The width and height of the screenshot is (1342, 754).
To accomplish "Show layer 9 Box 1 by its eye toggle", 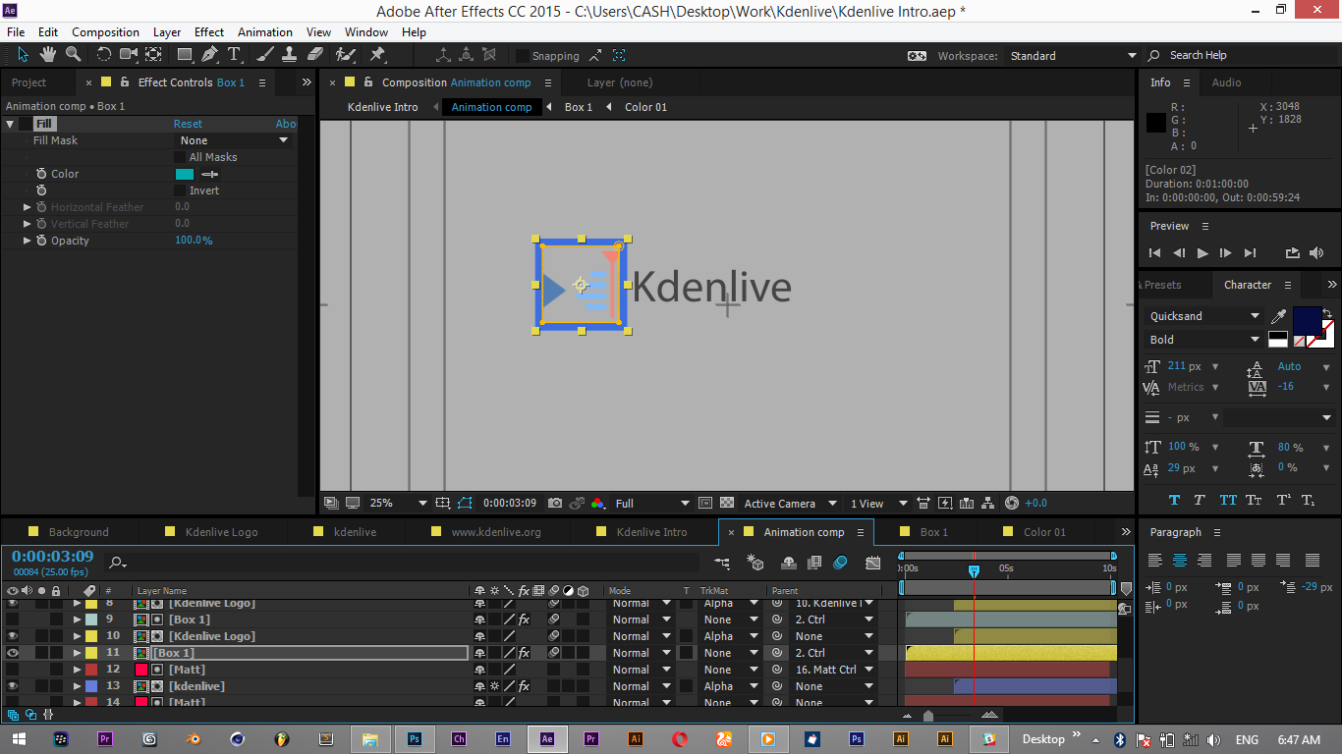I will (13, 619).
